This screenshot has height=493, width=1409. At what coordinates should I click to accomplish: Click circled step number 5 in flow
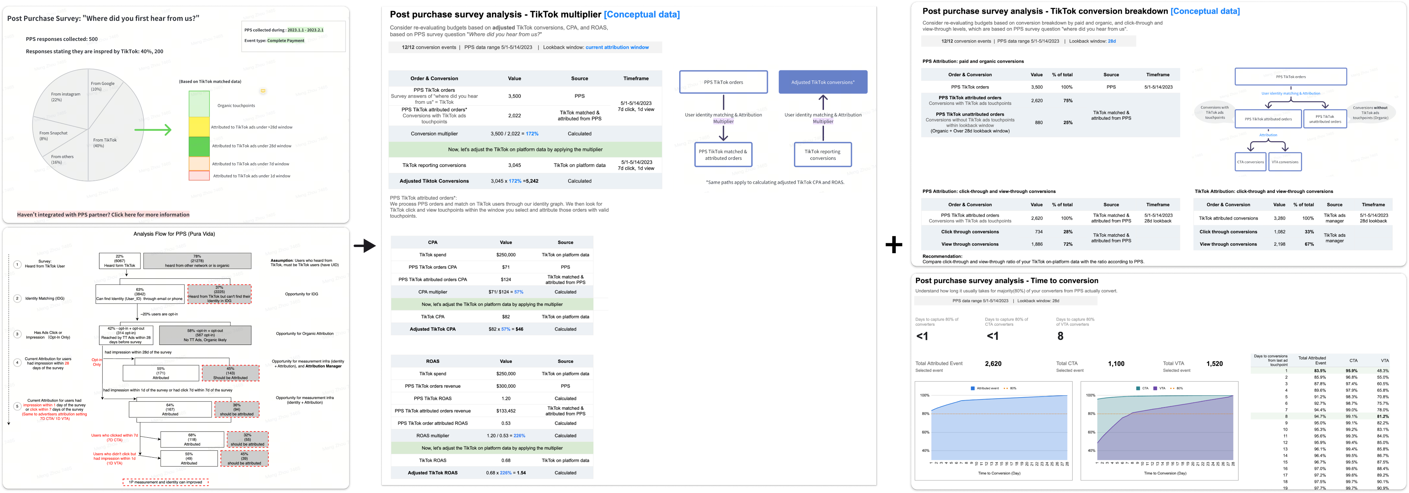point(17,406)
